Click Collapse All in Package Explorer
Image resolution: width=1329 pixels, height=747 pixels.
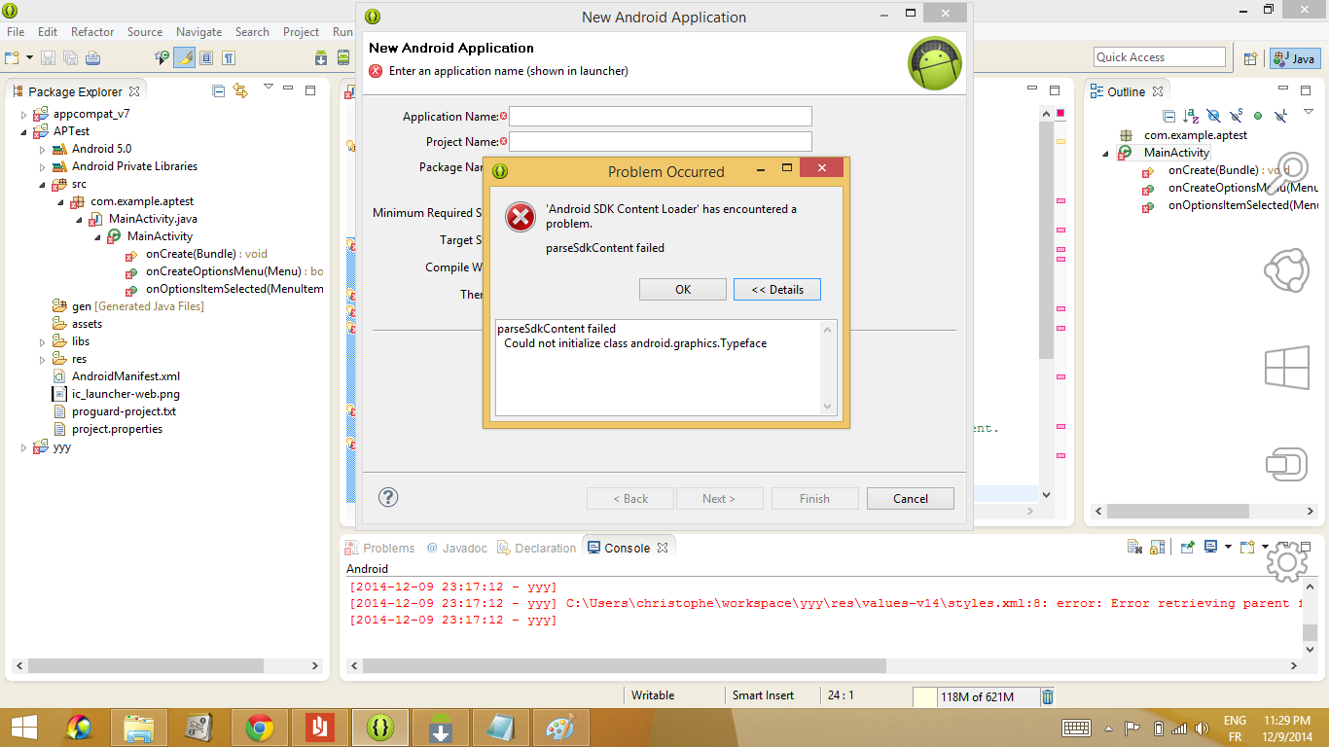pos(219,90)
